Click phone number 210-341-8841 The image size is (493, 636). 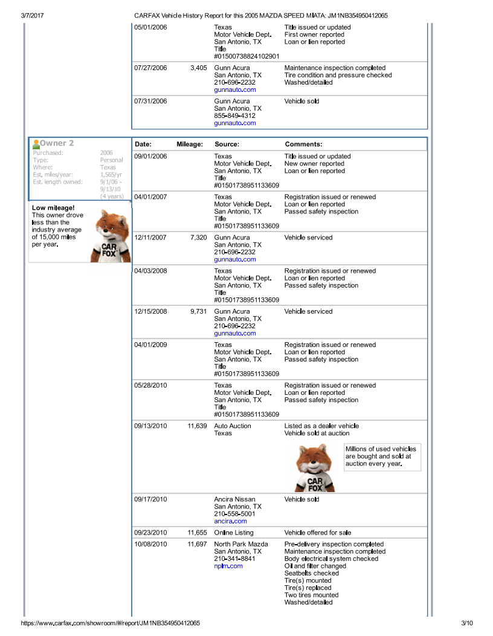pos(235,558)
